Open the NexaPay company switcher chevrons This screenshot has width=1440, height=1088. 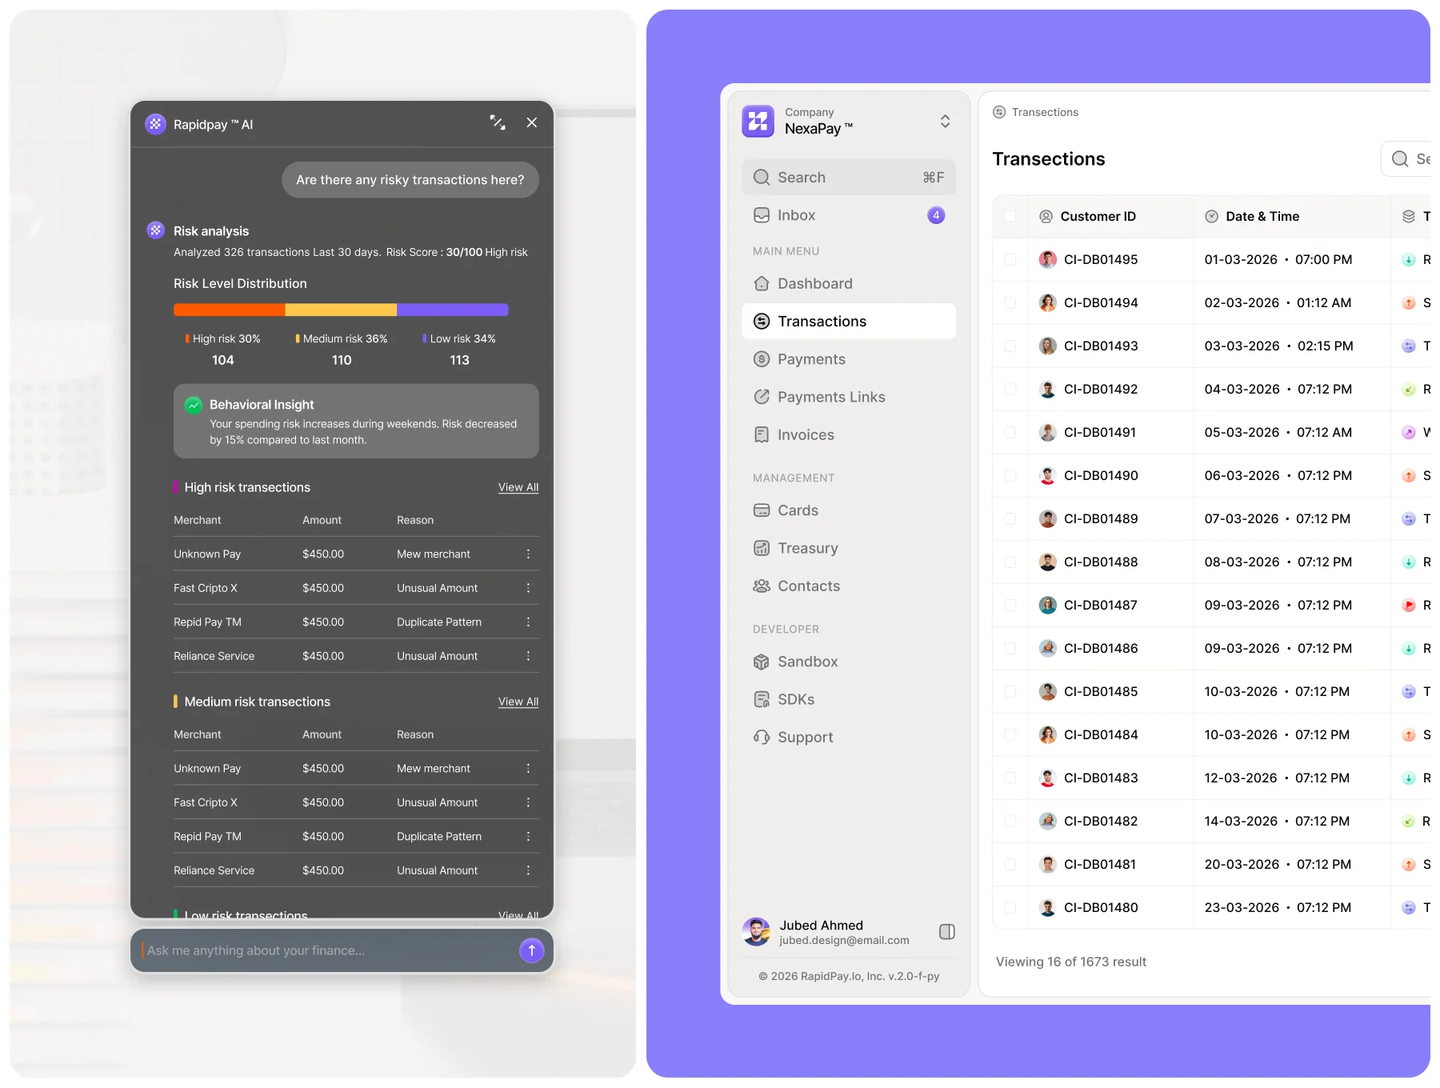945,122
